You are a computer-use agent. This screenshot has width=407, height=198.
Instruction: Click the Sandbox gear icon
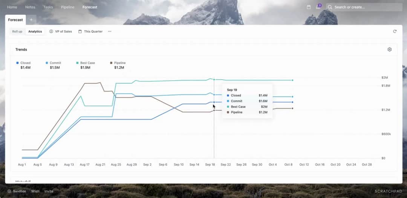(9, 191)
